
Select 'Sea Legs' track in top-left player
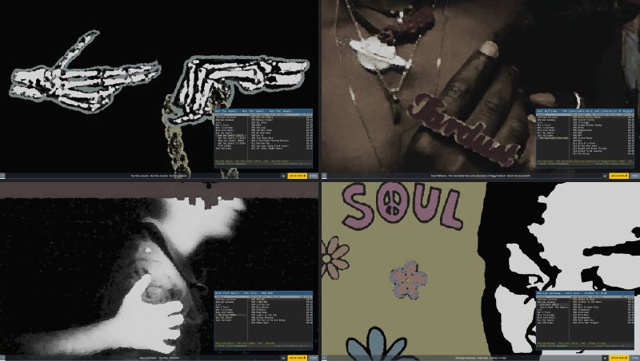(x=258, y=128)
